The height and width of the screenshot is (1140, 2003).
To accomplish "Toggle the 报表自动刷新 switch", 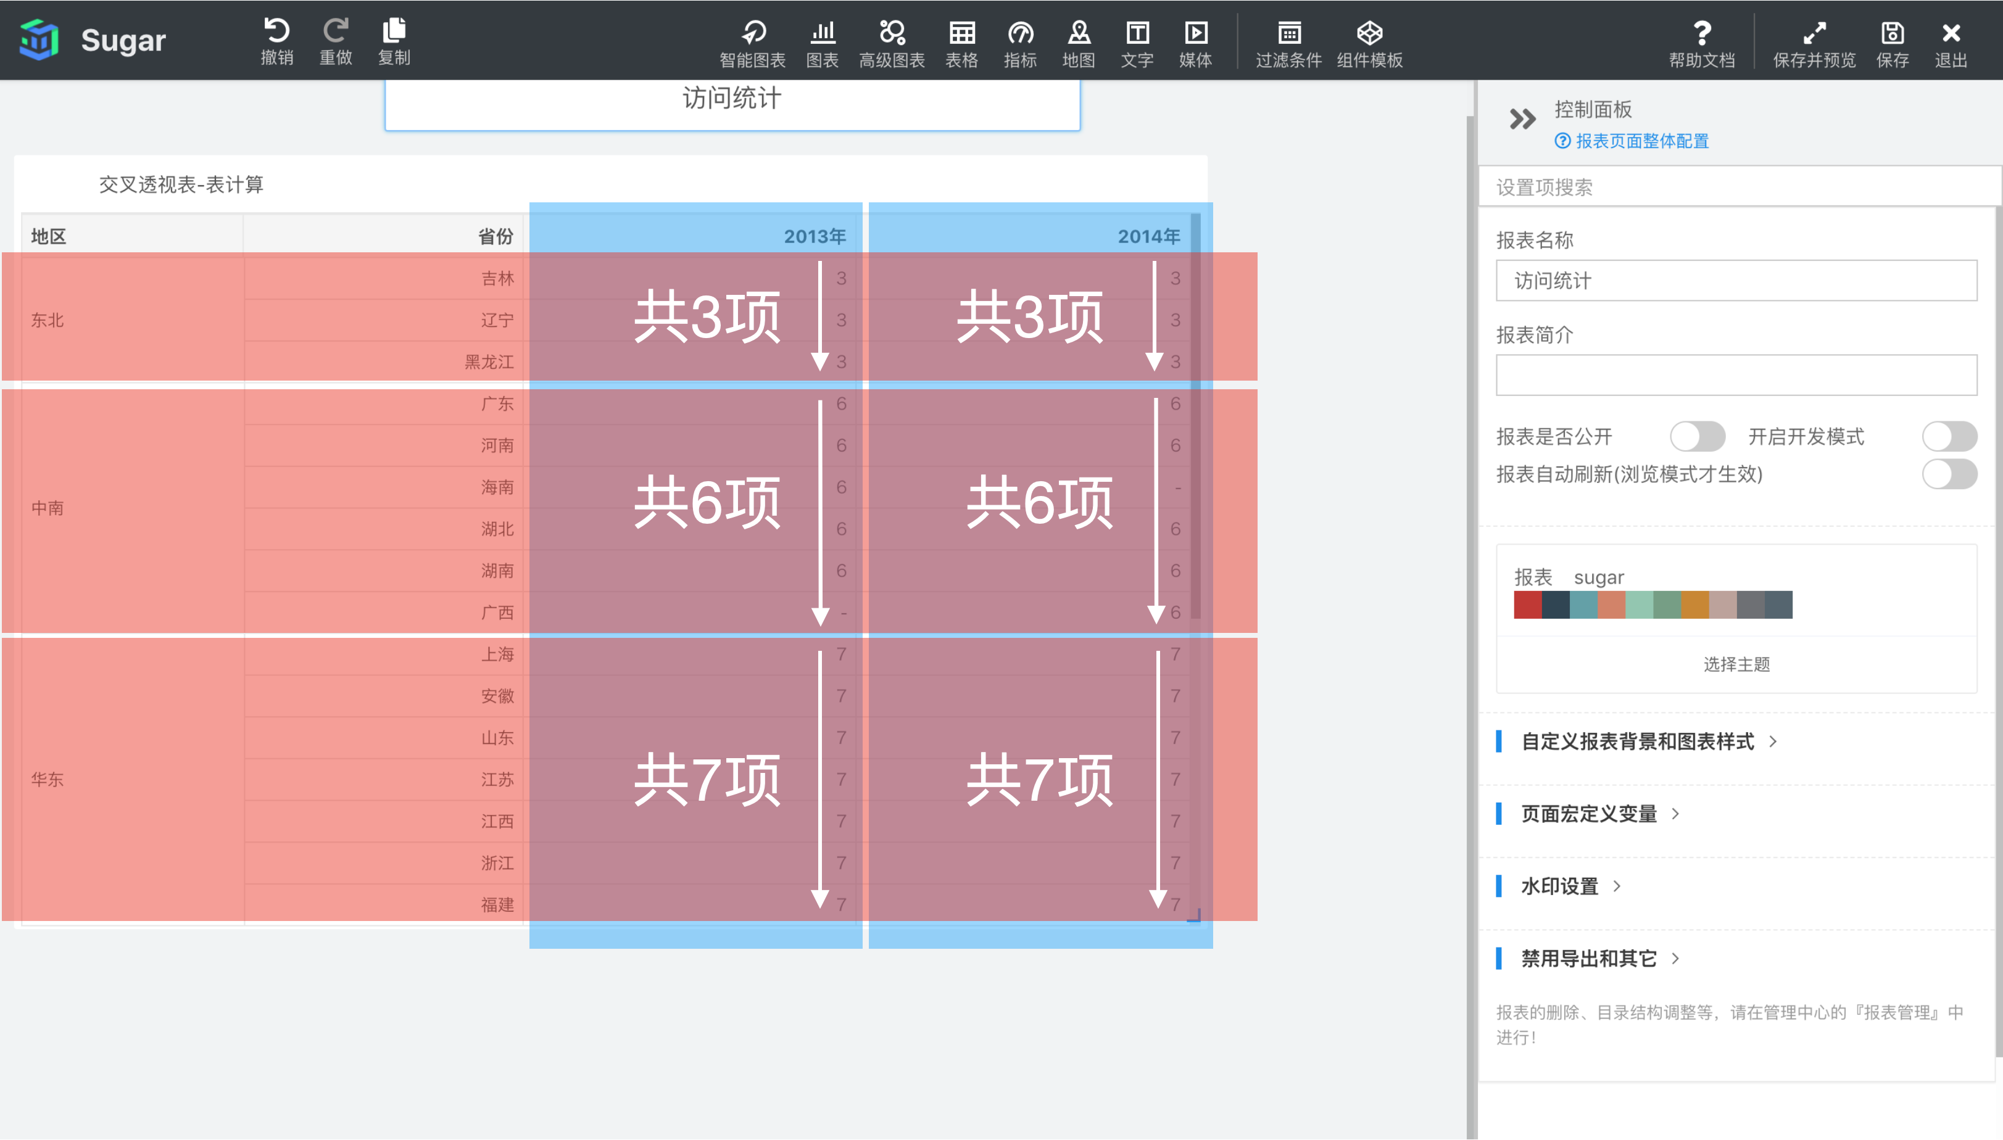I will pyautogui.click(x=1949, y=474).
